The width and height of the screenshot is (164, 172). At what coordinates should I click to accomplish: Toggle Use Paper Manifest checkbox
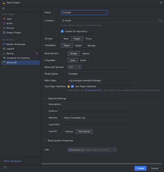(x=72, y=86)
